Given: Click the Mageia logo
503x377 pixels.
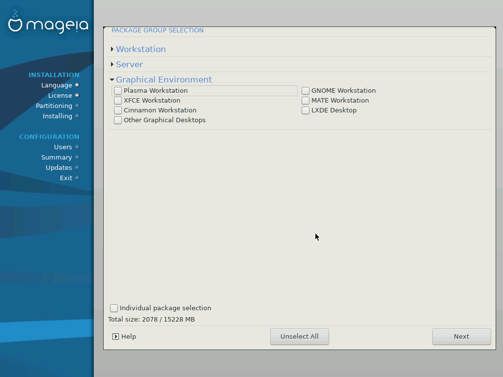Looking at the screenshot, I should click(48, 24).
